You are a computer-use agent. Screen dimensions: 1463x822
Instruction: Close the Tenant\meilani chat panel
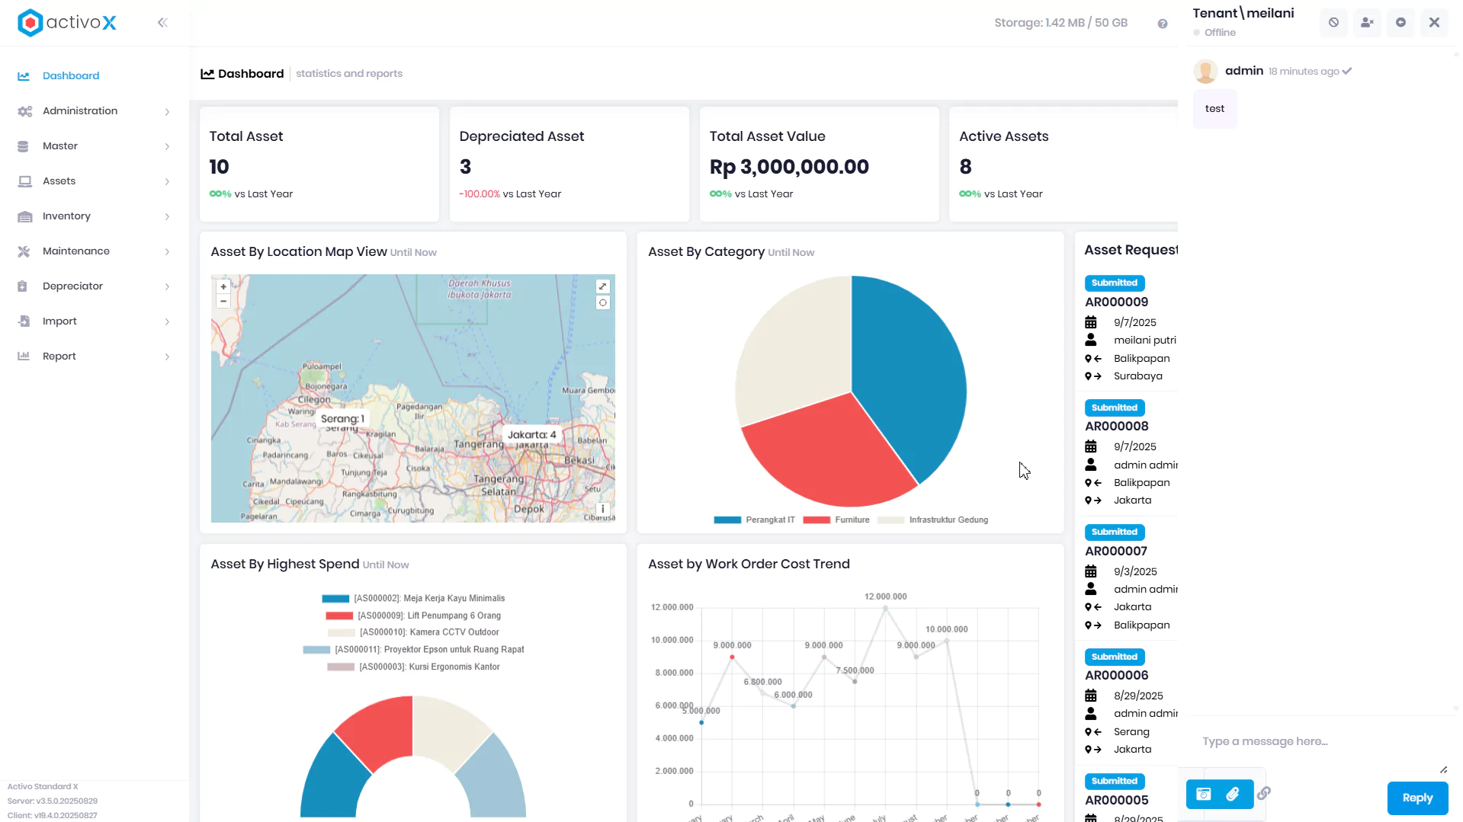click(x=1434, y=22)
